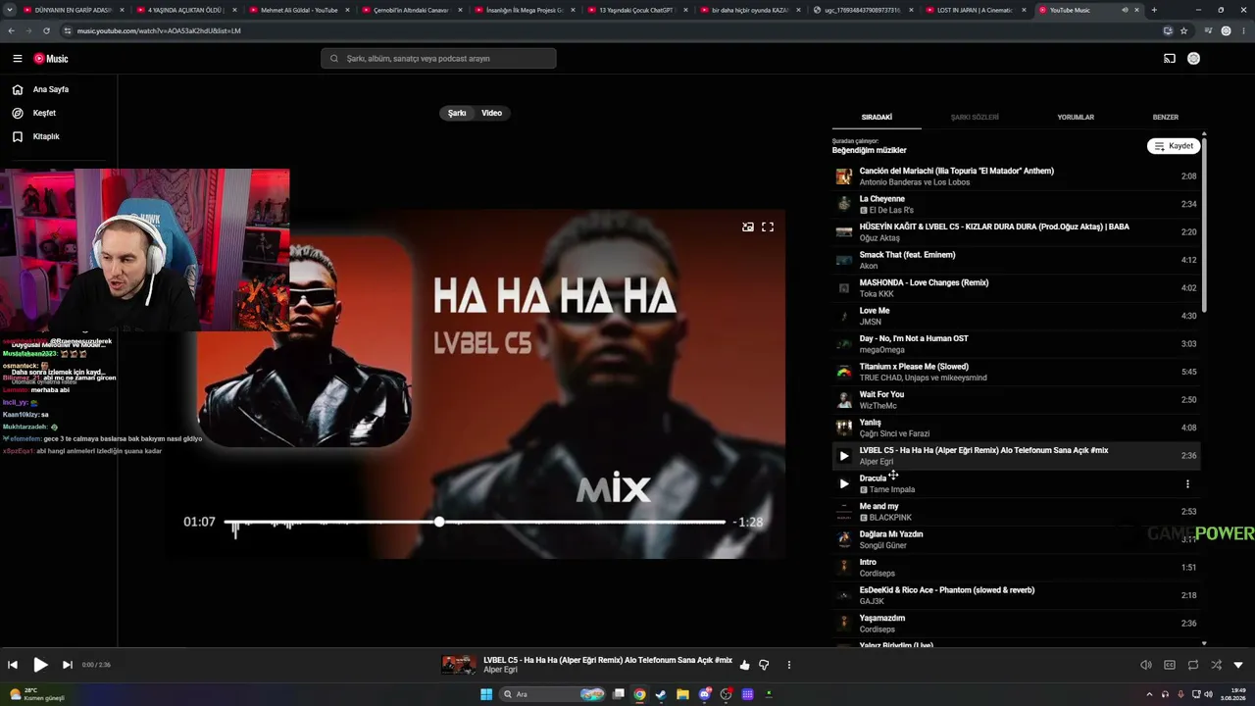The width and height of the screenshot is (1255, 706).
Task: Cast to a device icon
Action: click(1169, 59)
